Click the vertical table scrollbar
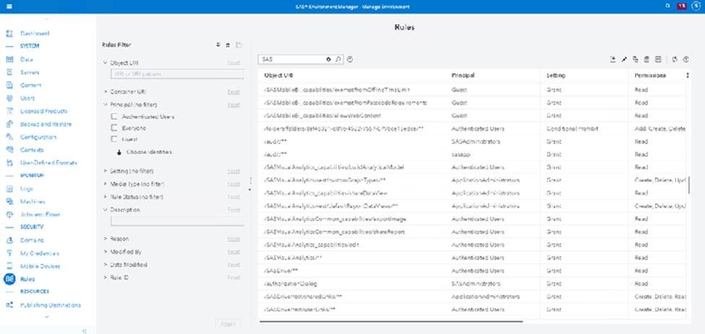Image resolution: width=705 pixels, height=334 pixels. coord(689,184)
